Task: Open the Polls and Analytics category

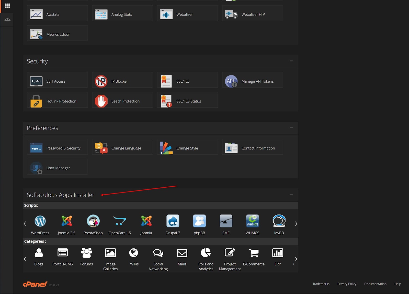Action: 206,259
